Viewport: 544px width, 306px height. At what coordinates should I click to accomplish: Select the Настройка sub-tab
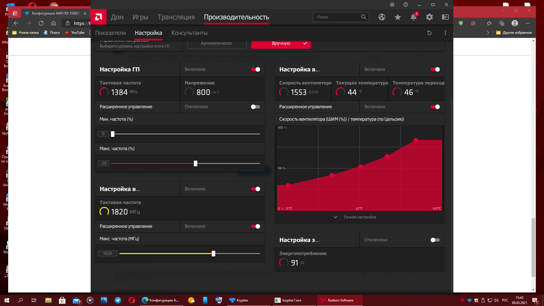(148, 33)
